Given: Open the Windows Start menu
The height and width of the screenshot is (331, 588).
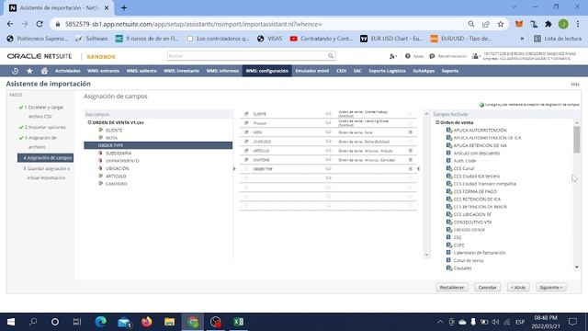Looking at the screenshot, I should (x=11, y=322).
